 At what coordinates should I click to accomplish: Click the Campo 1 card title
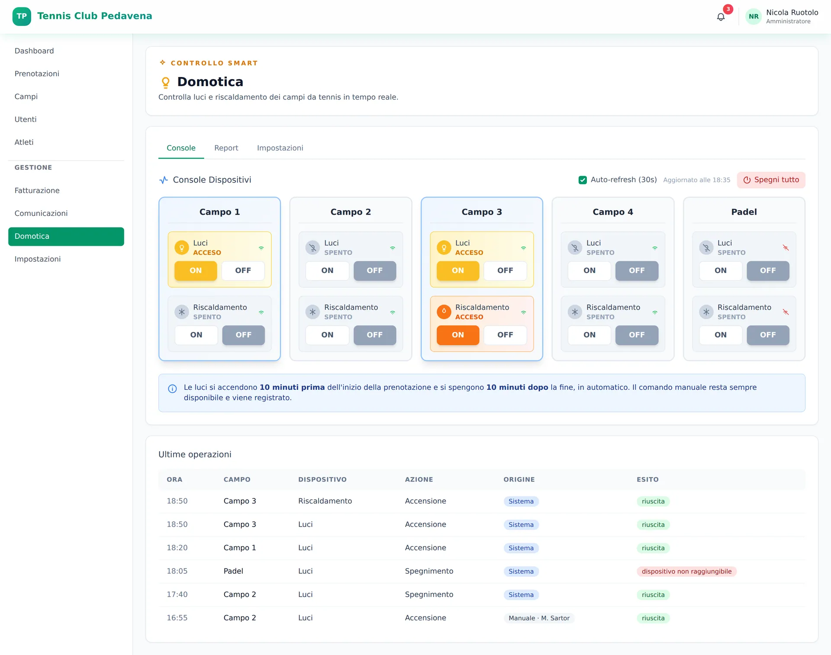[219, 212]
